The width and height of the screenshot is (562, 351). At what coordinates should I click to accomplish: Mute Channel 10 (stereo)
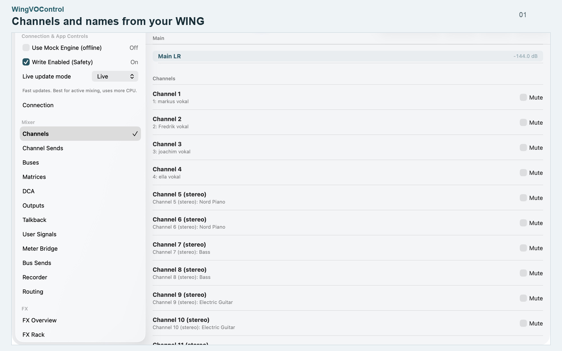(523, 323)
